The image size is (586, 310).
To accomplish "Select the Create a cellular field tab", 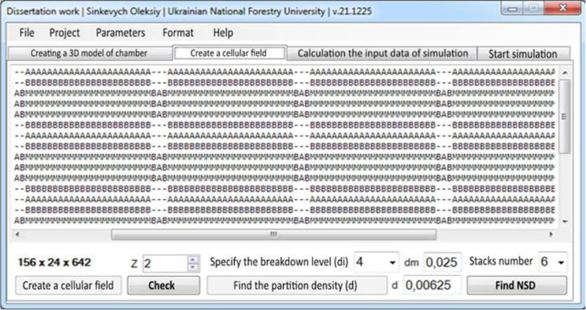I will point(229,53).
